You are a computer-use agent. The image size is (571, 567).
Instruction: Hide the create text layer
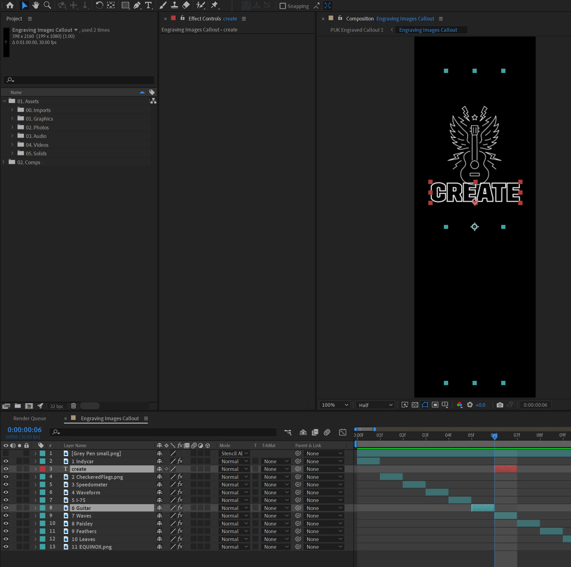[x=6, y=469]
